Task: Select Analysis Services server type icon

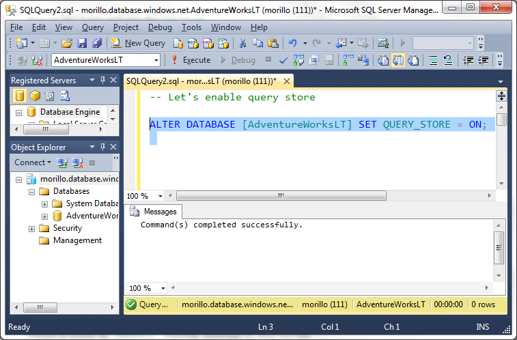Action: [35, 96]
